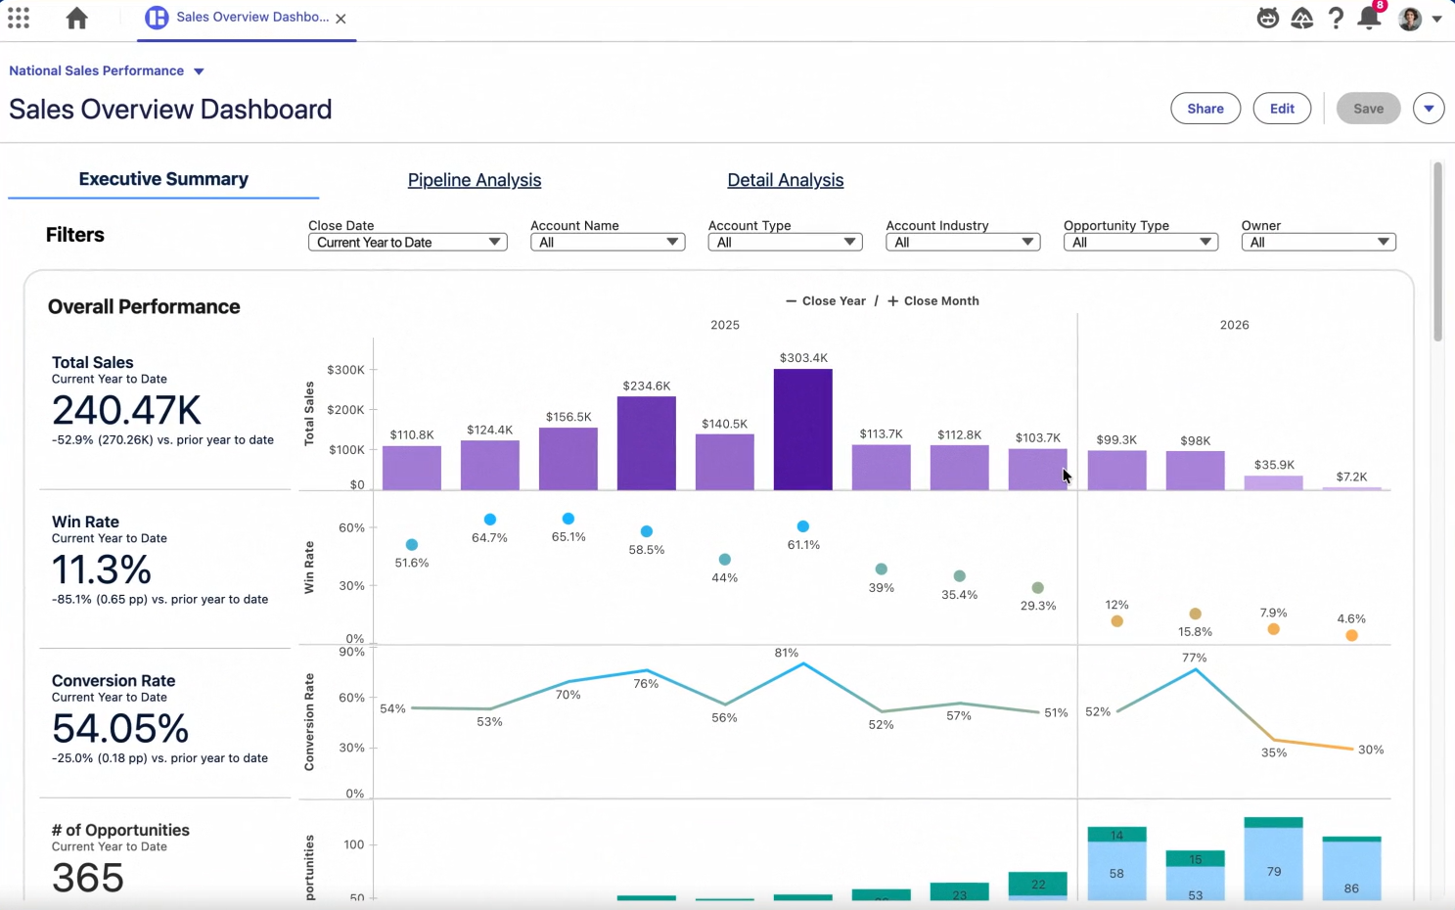Close the Sales Overview Dashboard tab
The height and width of the screenshot is (910, 1455).
click(341, 19)
